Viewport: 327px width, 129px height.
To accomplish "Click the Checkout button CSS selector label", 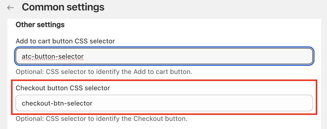I will (63, 88).
